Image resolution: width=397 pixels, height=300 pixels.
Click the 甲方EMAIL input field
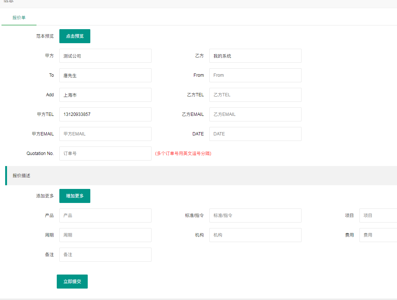click(x=105, y=134)
